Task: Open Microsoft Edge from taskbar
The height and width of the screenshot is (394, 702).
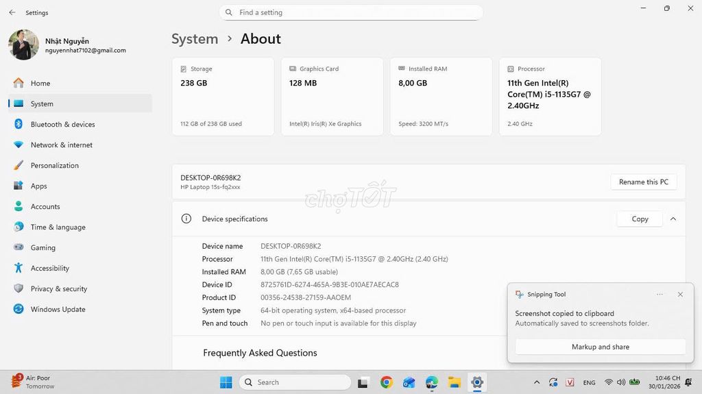Action: tap(432, 382)
